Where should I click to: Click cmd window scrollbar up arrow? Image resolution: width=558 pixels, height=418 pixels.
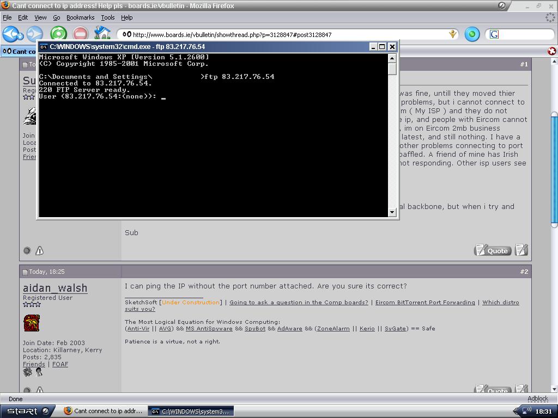pos(392,58)
